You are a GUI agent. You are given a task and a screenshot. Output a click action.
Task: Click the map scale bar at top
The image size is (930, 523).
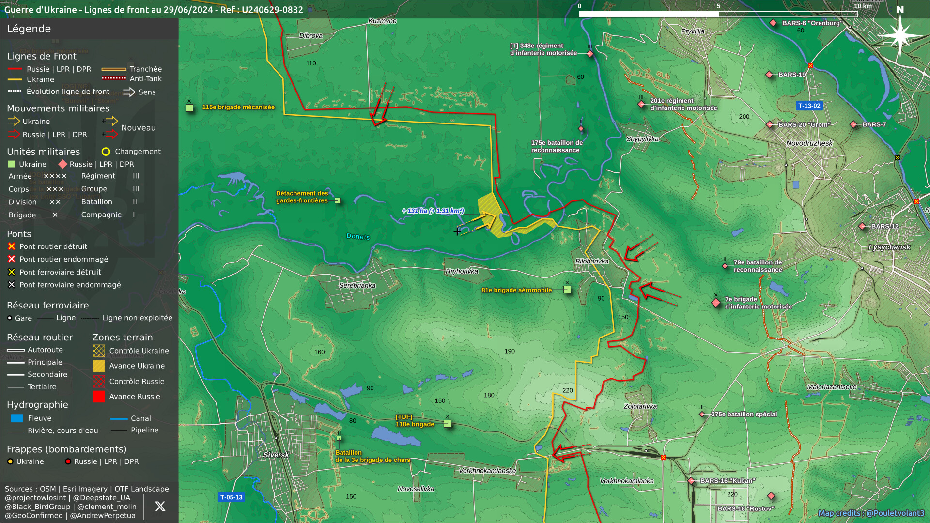coord(718,14)
